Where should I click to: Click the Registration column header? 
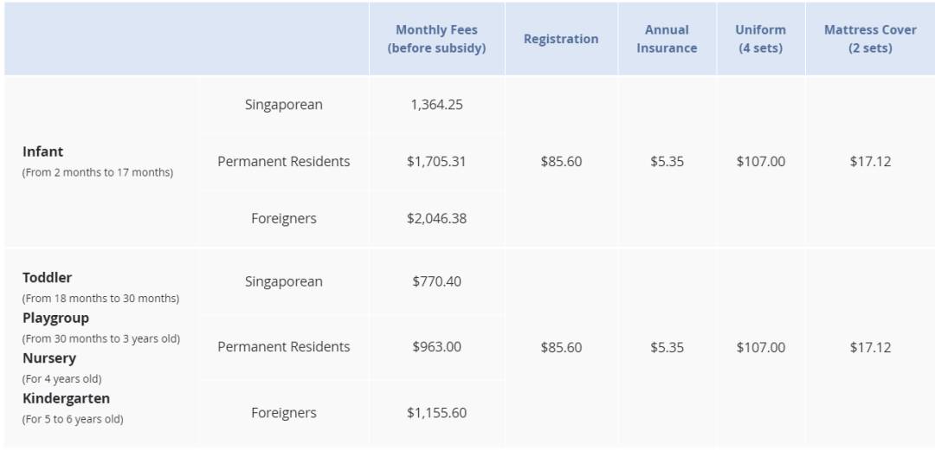click(x=561, y=39)
